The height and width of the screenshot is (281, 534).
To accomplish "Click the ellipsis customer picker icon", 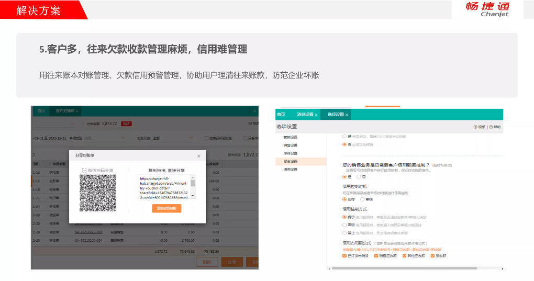I will pos(73,123).
